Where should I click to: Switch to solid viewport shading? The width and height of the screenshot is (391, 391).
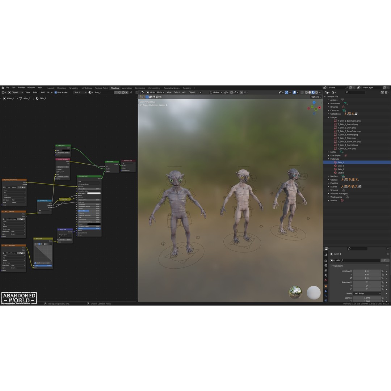310,92
